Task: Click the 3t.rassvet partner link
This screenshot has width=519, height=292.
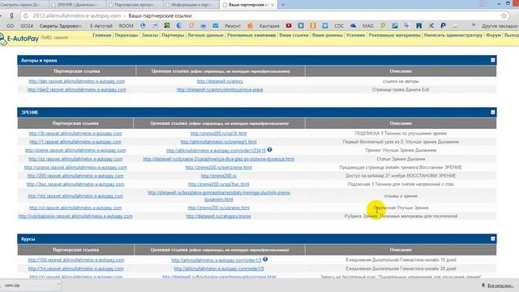Action: [x=75, y=133]
